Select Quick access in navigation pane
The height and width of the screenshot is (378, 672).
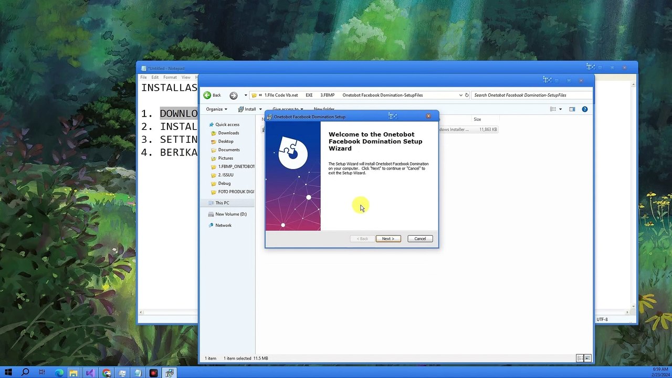pos(227,124)
